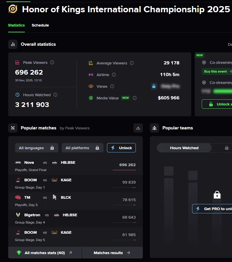Click the 61 985 viewers value
This screenshot has width=232, height=262.
click(129, 235)
